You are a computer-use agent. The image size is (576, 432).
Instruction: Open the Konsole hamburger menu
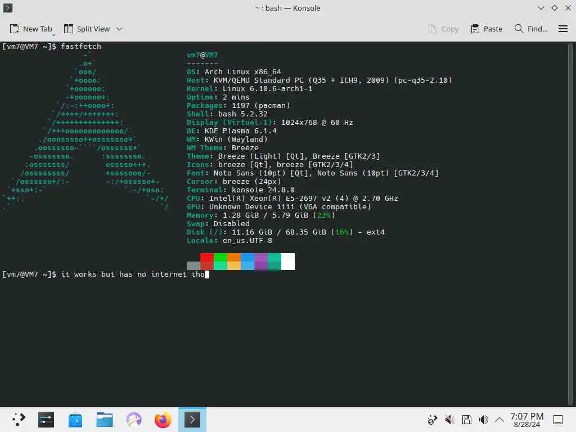[x=562, y=29]
